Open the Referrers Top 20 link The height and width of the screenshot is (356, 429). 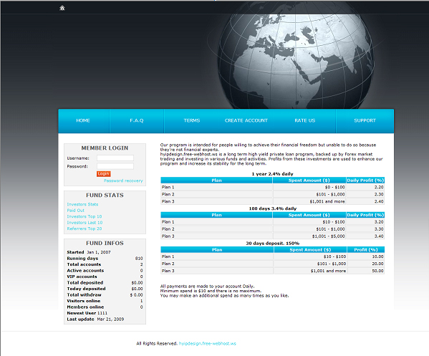pos(85,228)
